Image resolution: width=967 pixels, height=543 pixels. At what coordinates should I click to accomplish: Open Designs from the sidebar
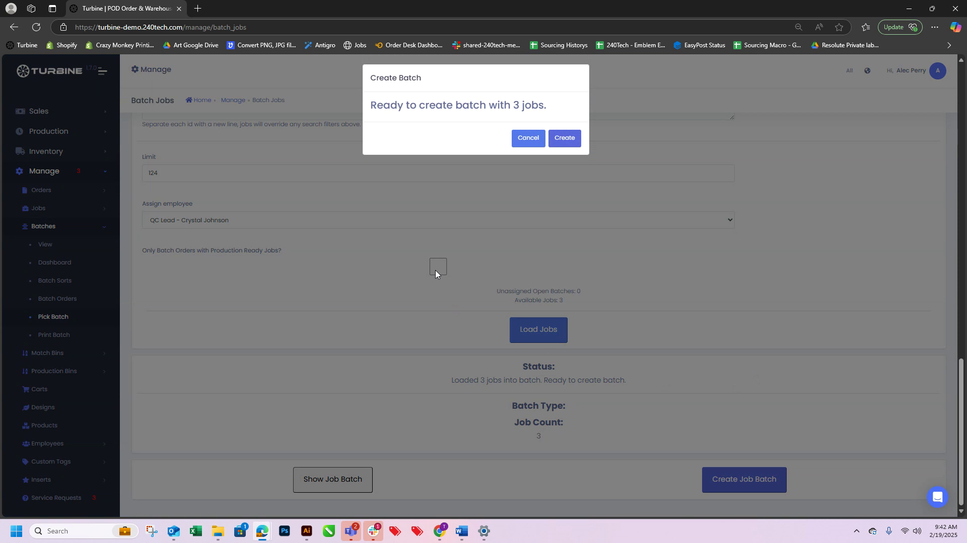click(42, 408)
